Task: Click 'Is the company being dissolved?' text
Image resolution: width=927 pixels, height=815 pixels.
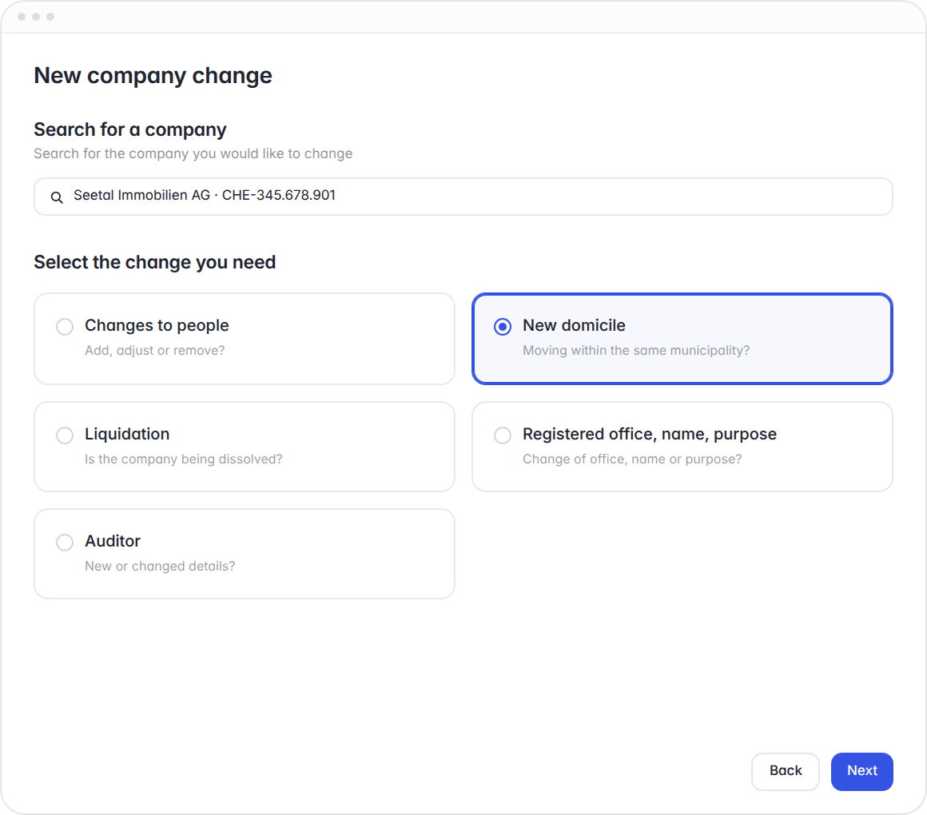Action: click(184, 459)
